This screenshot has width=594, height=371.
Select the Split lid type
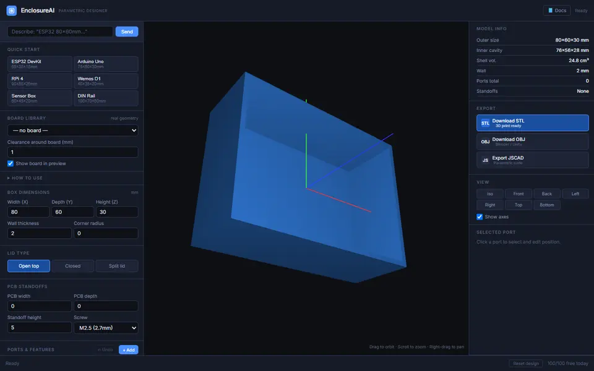click(x=117, y=266)
